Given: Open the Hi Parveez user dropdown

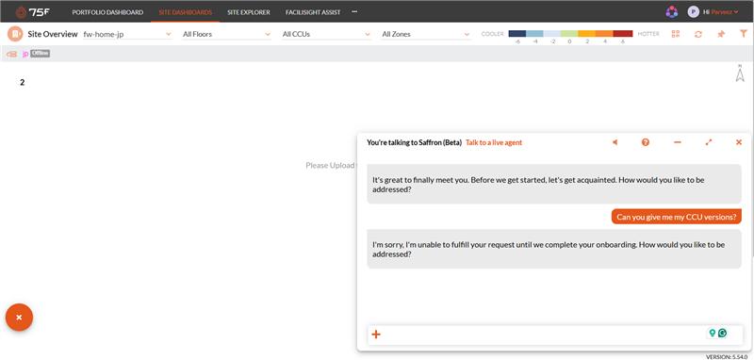Looking at the screenshot, I should click(x=720, y=12).
